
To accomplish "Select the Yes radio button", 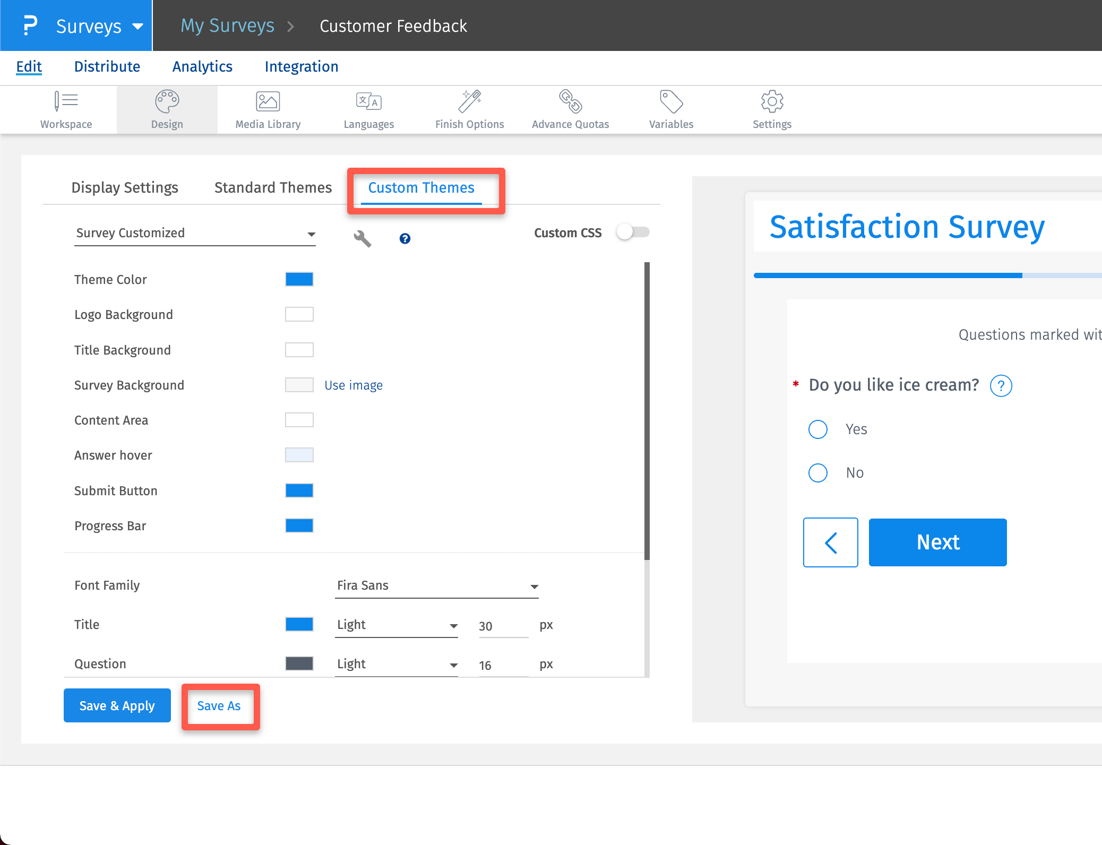I will (817, 429).
